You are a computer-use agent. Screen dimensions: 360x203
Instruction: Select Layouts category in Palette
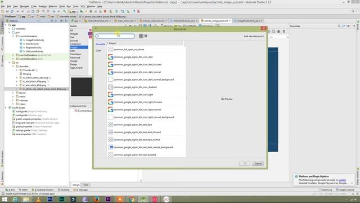pos(74,41)
